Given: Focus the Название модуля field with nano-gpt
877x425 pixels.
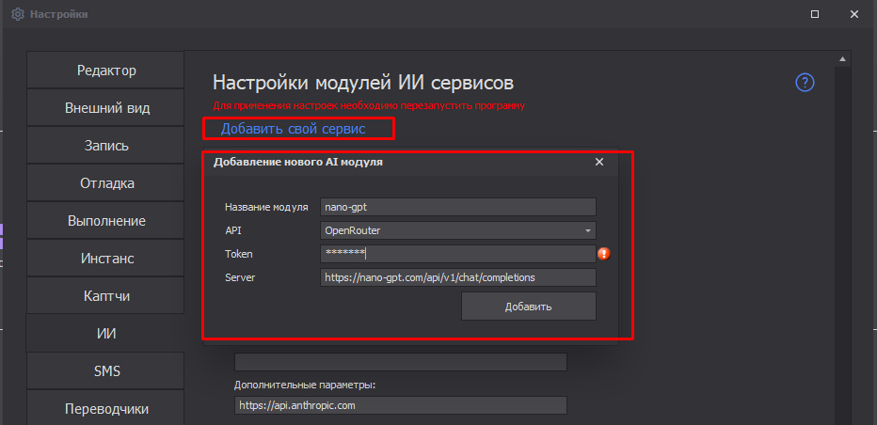Looking at the screenshot, I should [458, 207].
